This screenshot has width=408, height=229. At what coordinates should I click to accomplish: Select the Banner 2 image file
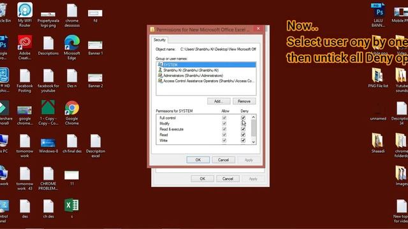pyautogui.click(x=95, y=81)
